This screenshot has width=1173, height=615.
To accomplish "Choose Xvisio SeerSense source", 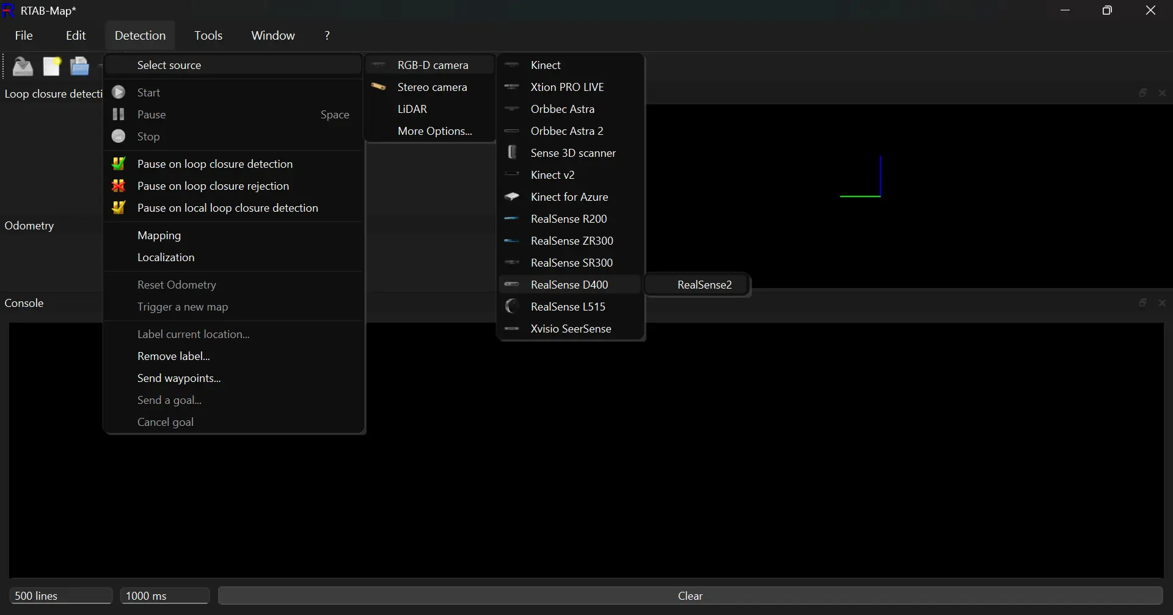I will (x=571, y=329).
